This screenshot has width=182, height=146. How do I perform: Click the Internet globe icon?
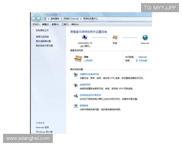tap(145, 37)
